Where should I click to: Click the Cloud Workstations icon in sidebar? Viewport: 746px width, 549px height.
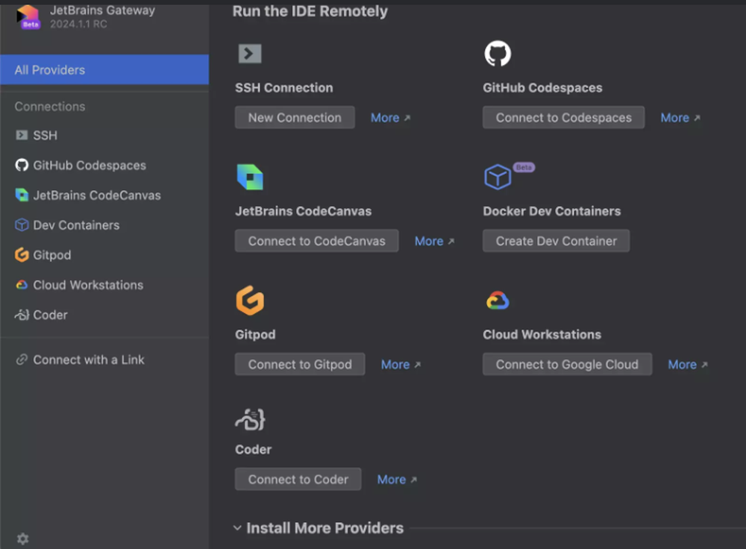pos(22,285)
